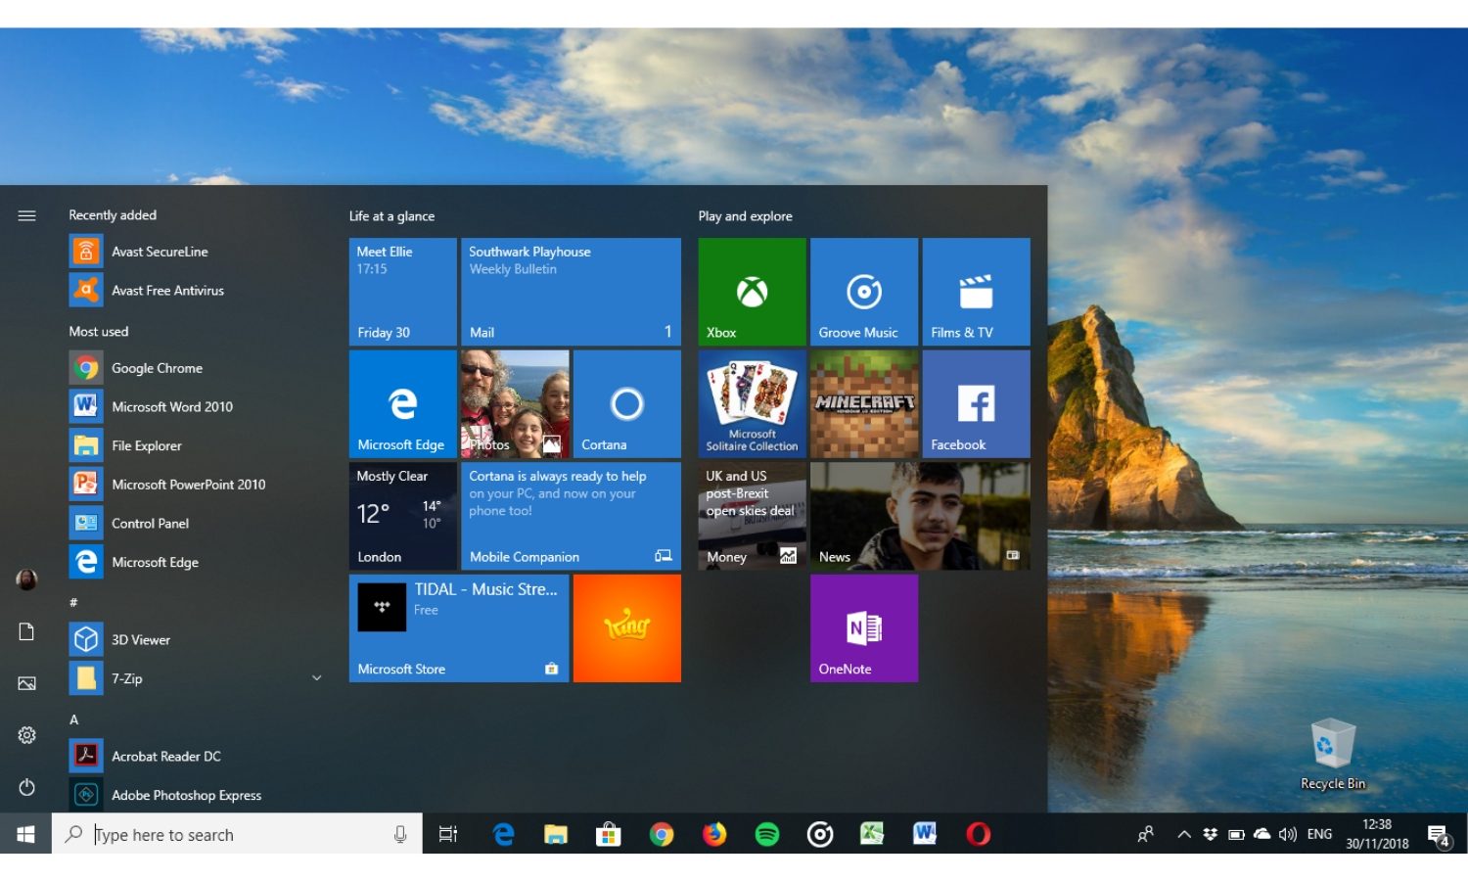Click the volume speaker icon
The height and width of the screenshot is (881, 1468).
[1288, 834]
